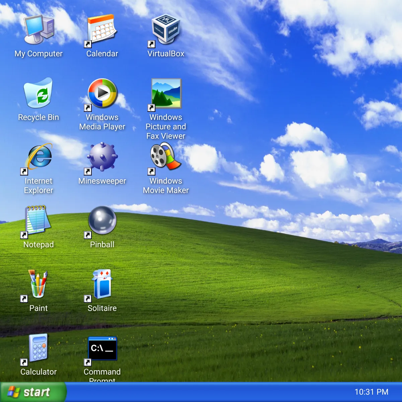Click the 'Calendar' label text
402x402 pixels.
(x=102, y=54)
